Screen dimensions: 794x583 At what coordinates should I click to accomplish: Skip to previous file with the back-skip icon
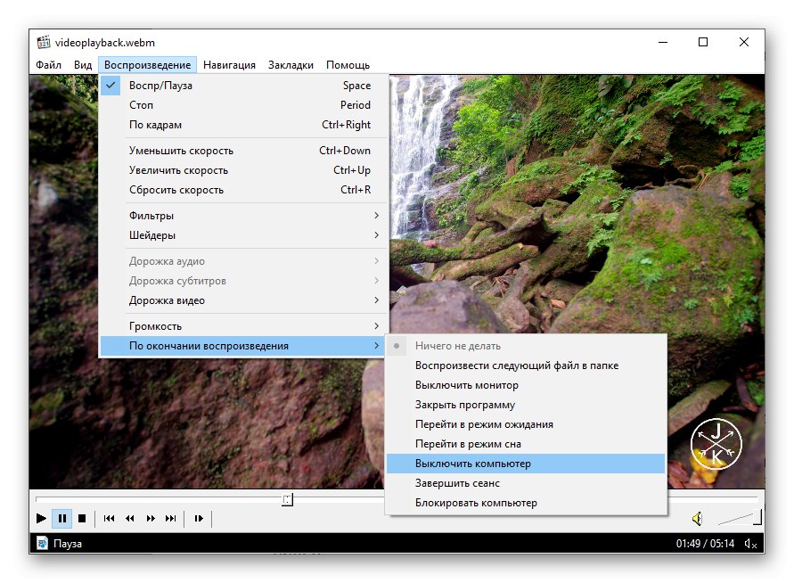(109, 518)
